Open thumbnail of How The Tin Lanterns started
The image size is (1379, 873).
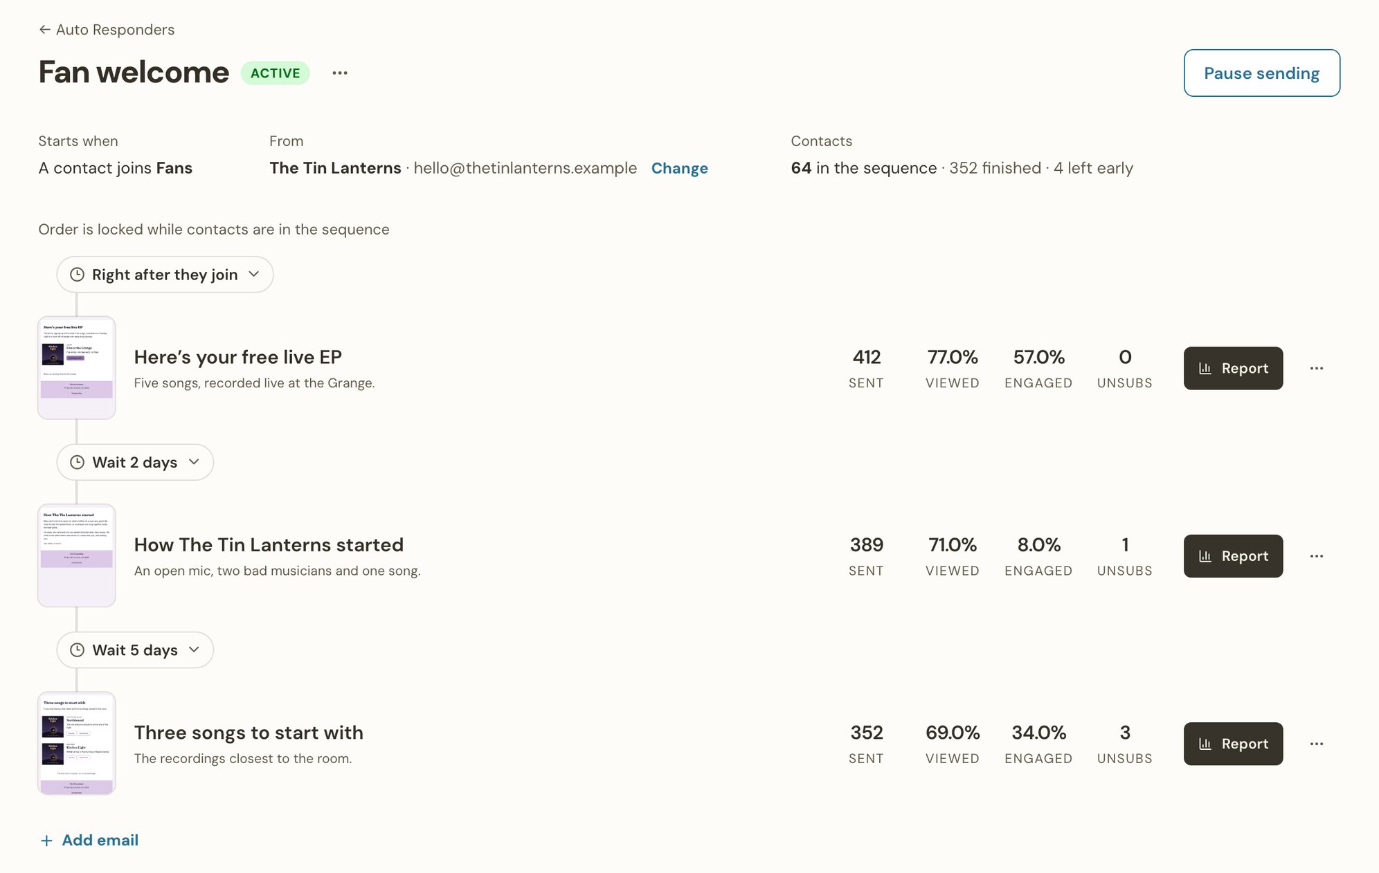click(x=77, y=555)
